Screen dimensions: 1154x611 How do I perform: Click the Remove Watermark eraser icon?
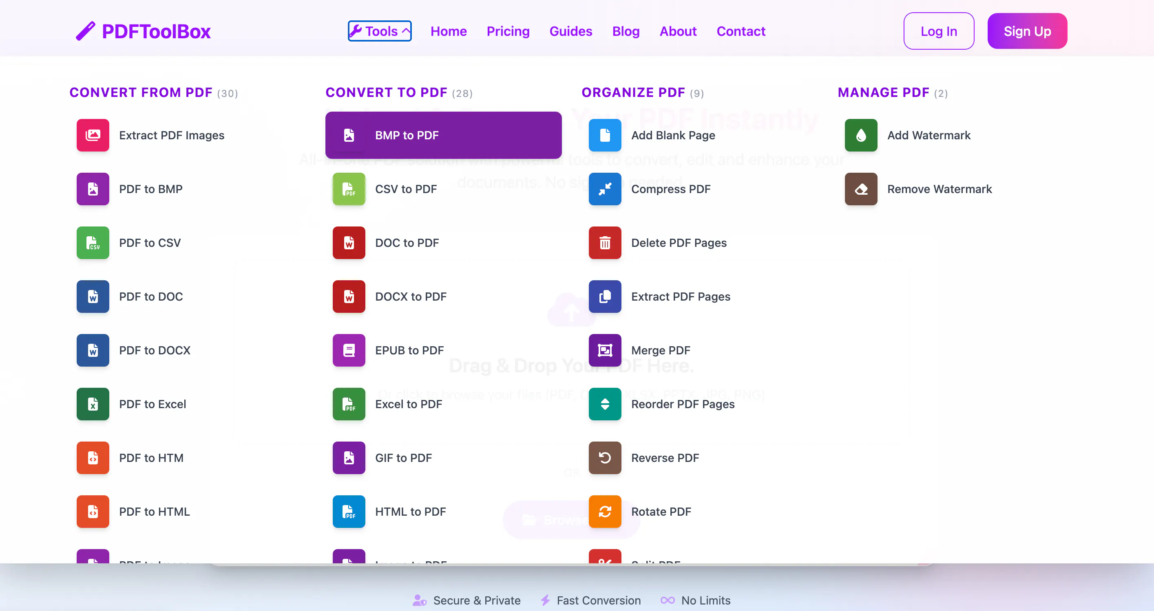tap(861, 189)
